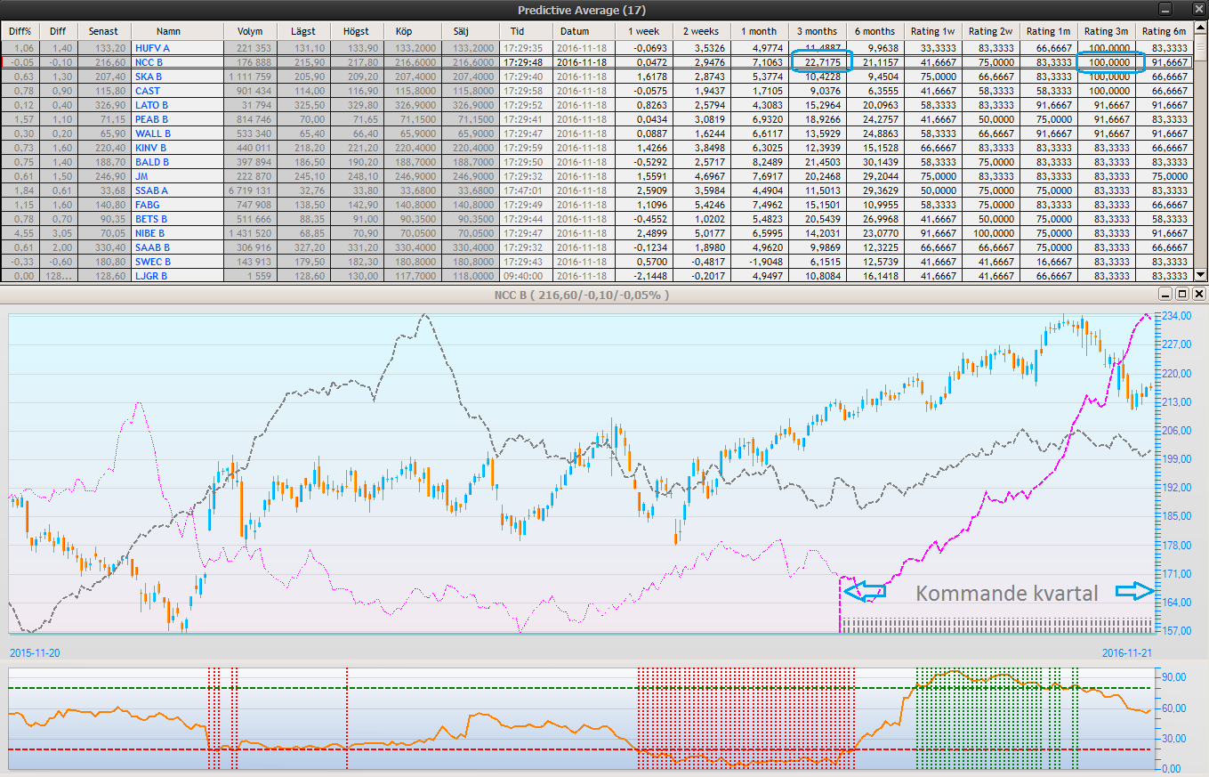
Task: Select the KINV B stock name
Action: point(151,148)
